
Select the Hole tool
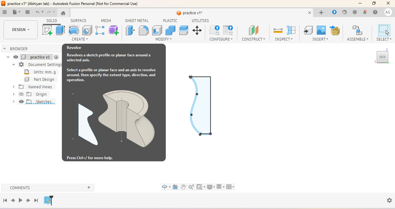[x=87, y=30]
